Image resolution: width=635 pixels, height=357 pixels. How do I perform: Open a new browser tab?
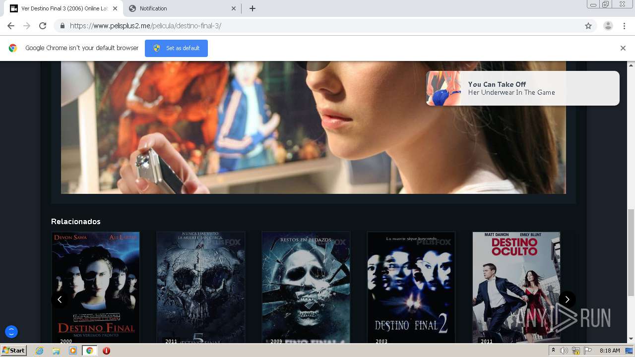pos(252,8)
